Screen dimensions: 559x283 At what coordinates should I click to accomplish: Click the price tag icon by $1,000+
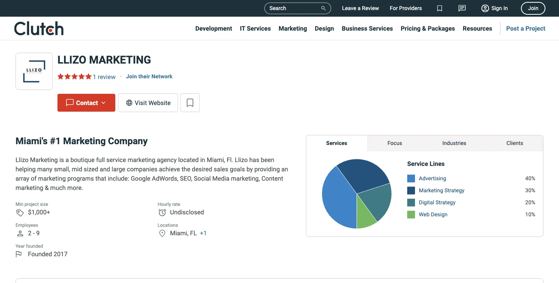click(x=20, y=212)
